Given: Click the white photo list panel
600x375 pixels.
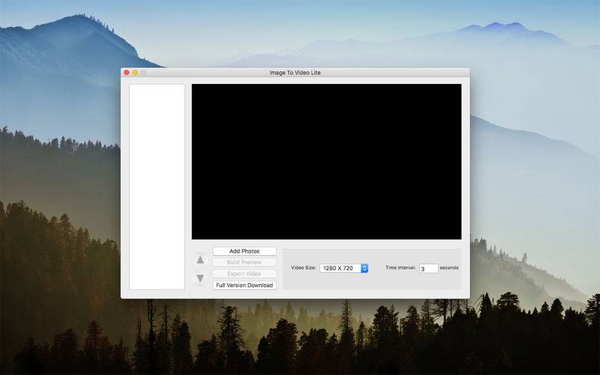Looking at the screenshot, I should point(157,187).
